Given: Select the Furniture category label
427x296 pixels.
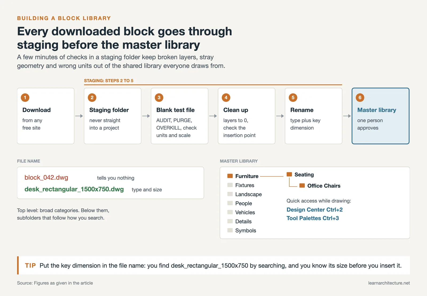Looking at the screenshot, I should [x=247, y=176].
